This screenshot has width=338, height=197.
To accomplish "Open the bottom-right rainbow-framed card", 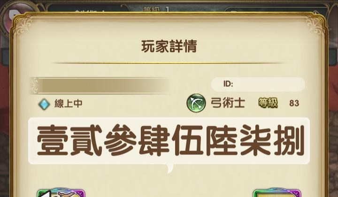I will click(277, 193).
